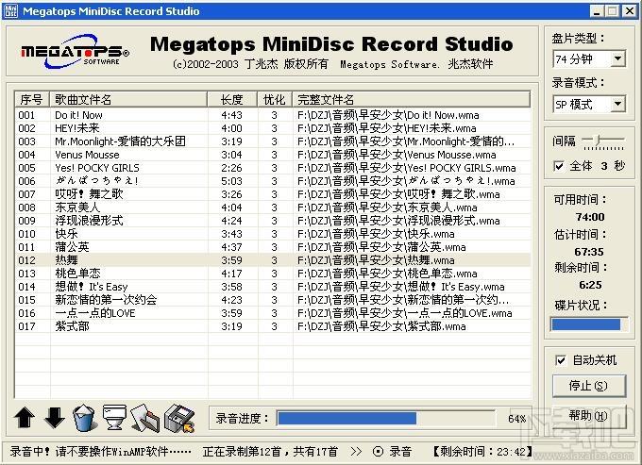
Task: Click the 间隔 interval slider
Action: coord(602,141)
